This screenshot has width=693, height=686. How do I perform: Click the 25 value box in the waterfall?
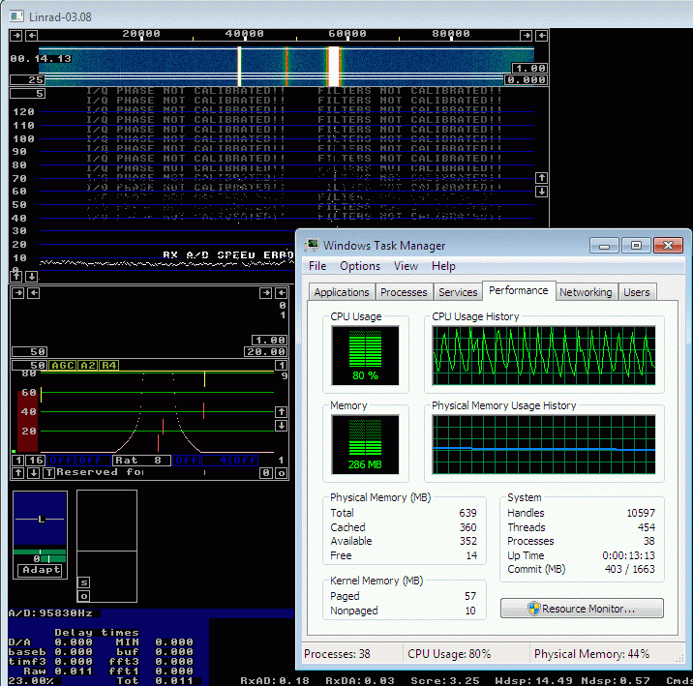[x=27, y=80]
